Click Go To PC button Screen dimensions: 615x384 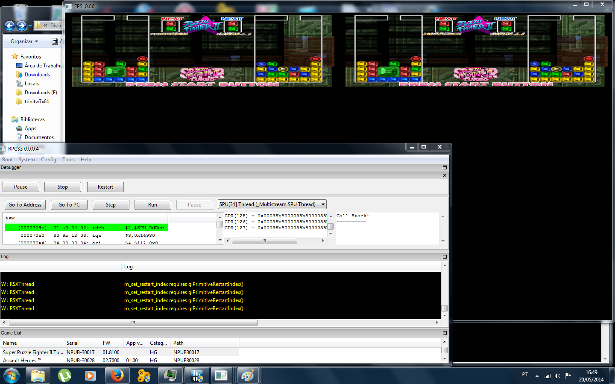pos(69,205)
